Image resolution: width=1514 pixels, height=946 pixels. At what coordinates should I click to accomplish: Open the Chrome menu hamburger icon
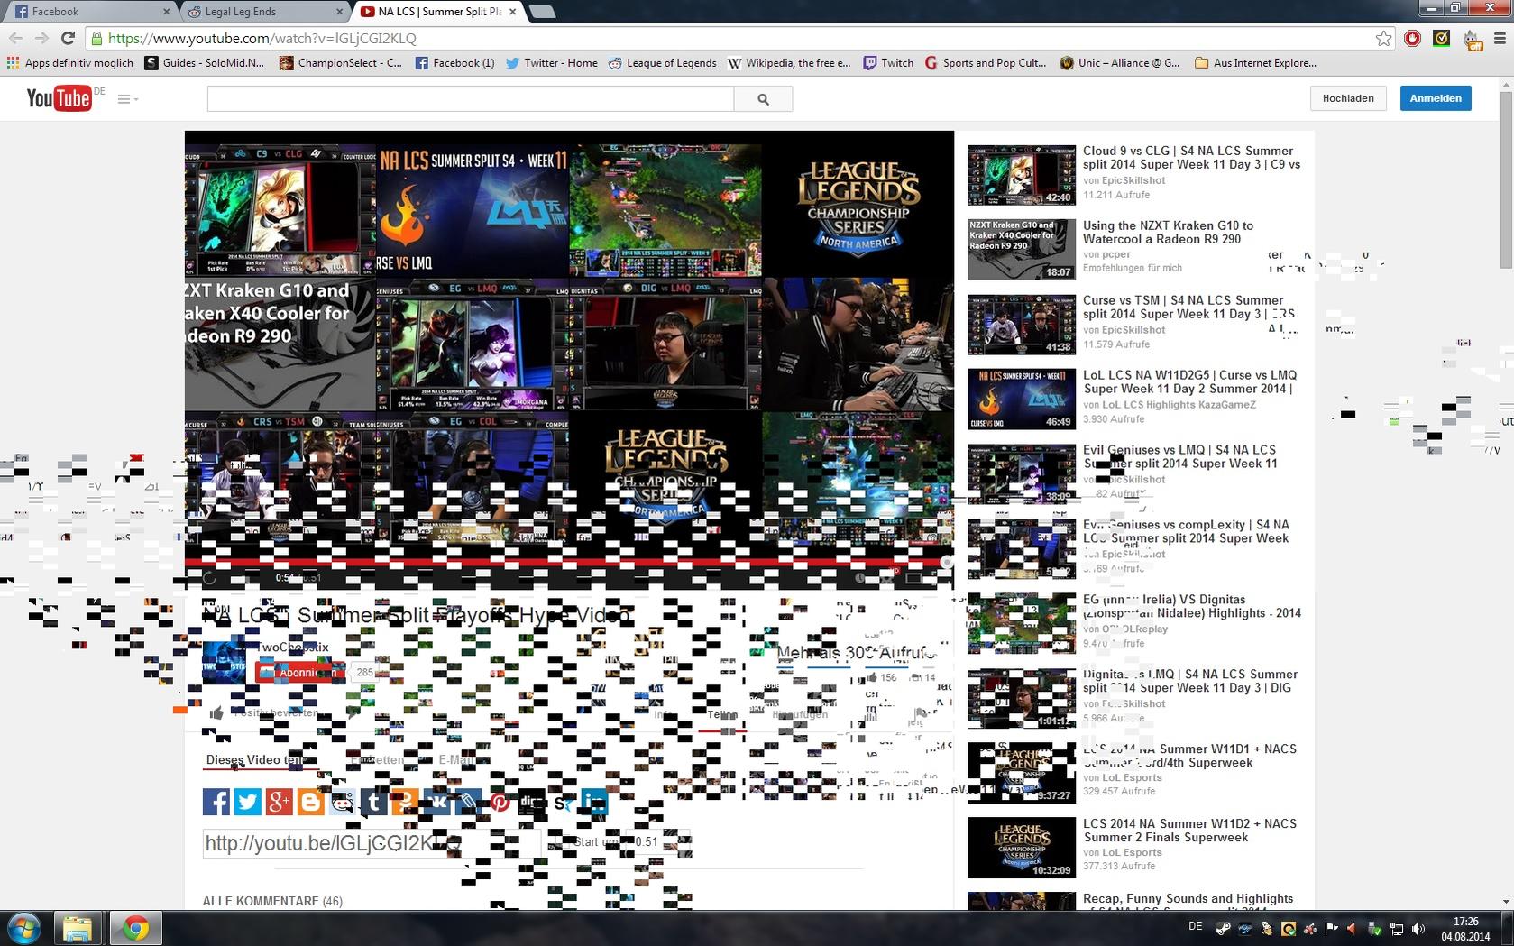coord(1500,38)
